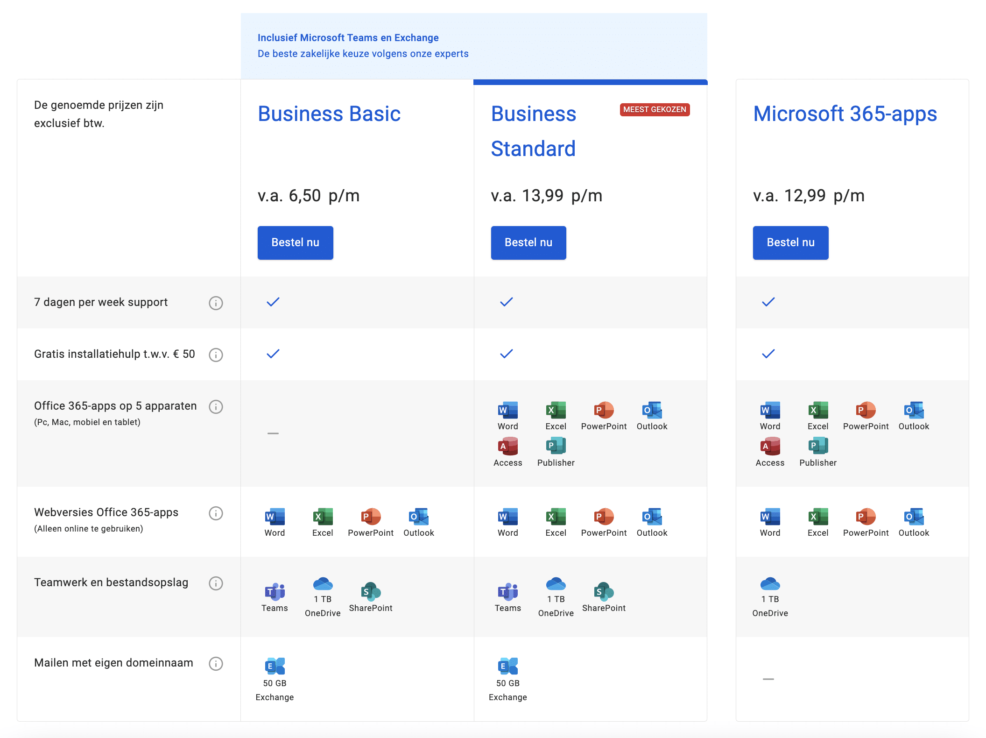Open the Business Basic plan title
This screenshot has width=986, height=738.
click(329, 114)
